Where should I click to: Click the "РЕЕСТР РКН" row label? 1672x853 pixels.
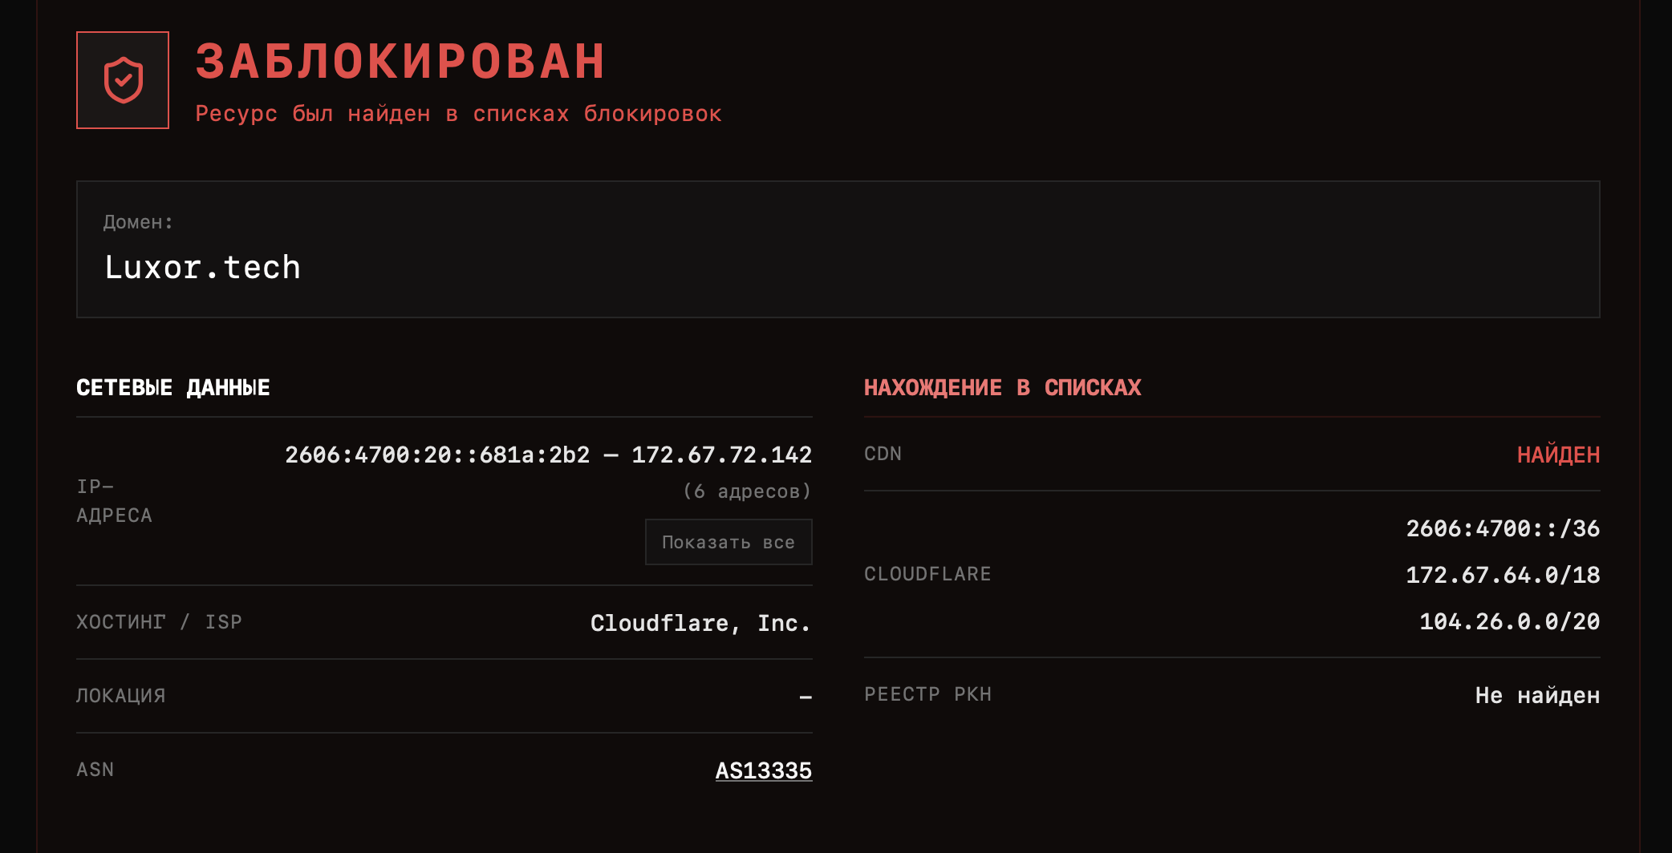point(927,694)
